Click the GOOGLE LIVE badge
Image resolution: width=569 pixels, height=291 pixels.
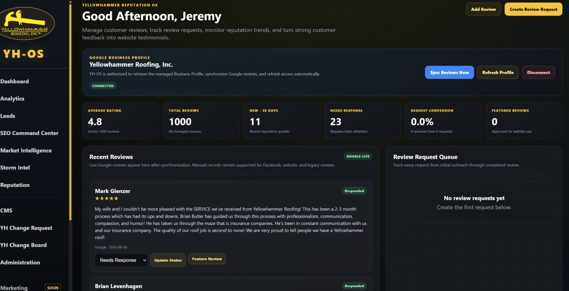click(358, 156)
